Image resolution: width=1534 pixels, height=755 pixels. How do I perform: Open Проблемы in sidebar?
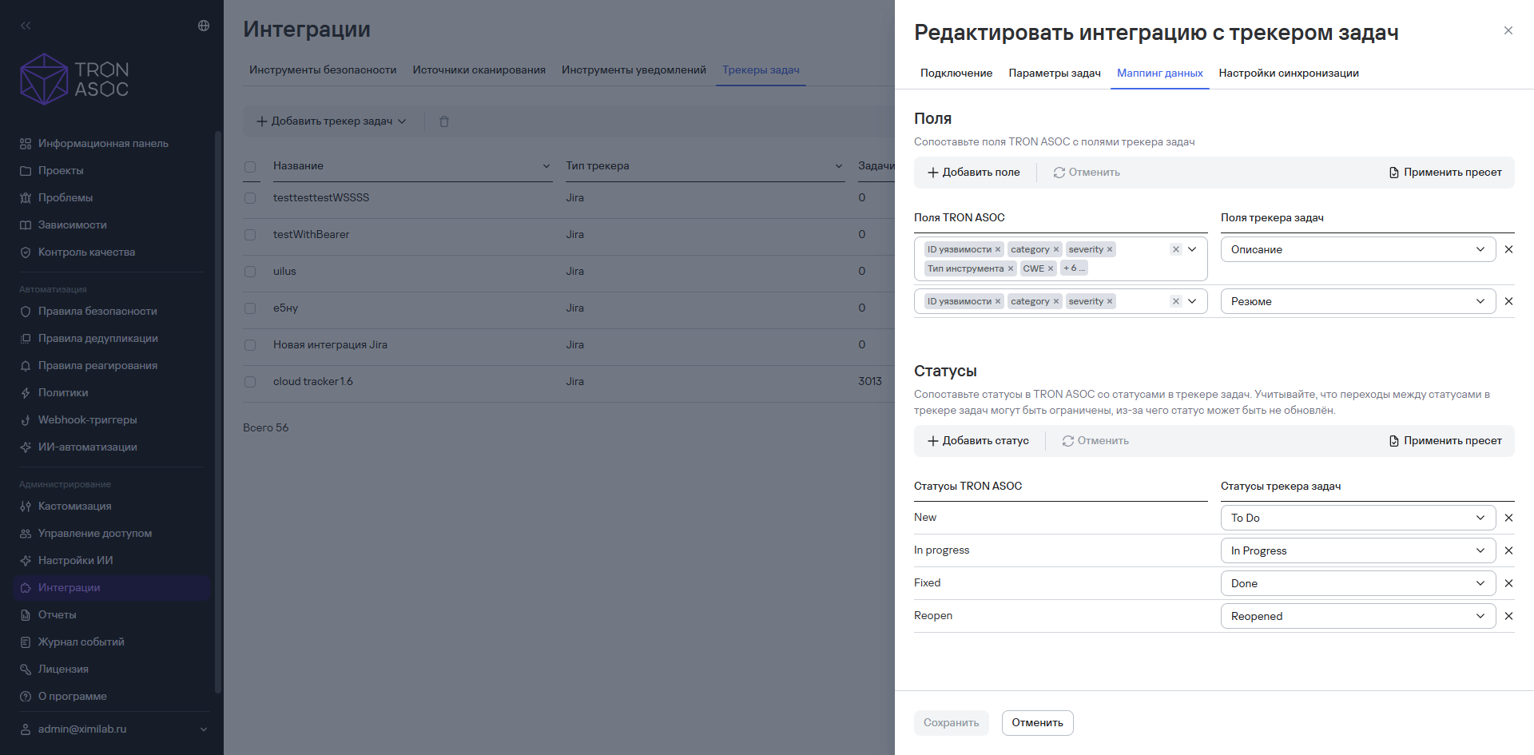(66, 198)
